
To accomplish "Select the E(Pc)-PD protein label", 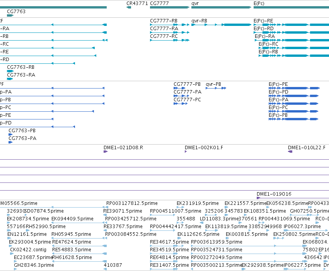I will pos(278,92).
